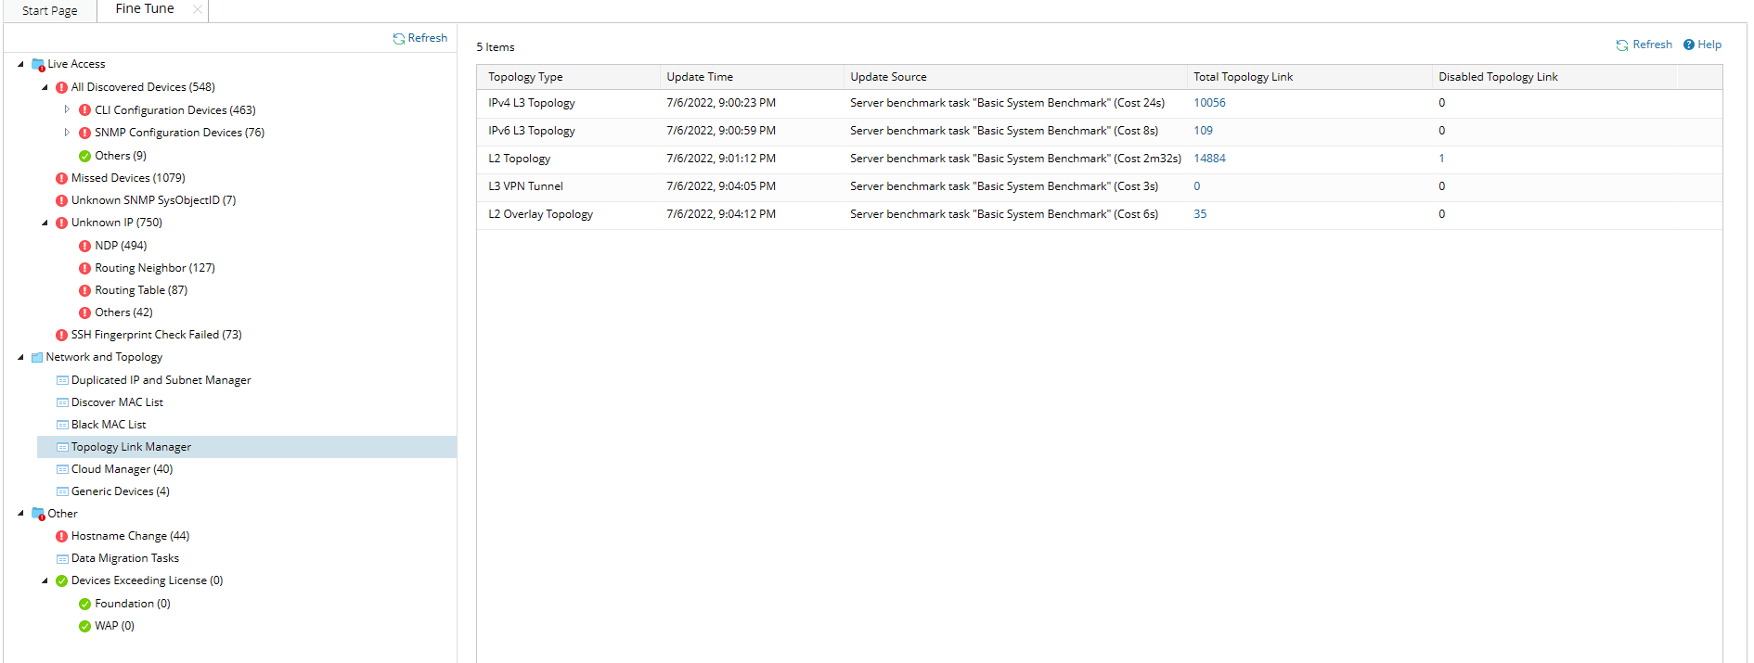Click the red alert icon beside All Discovered Devices
This screenshot has width=1754, height=663.
click(61, 87)
